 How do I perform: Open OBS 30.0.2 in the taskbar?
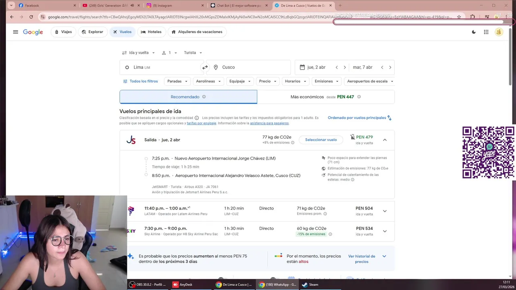(x=148, y=285)
